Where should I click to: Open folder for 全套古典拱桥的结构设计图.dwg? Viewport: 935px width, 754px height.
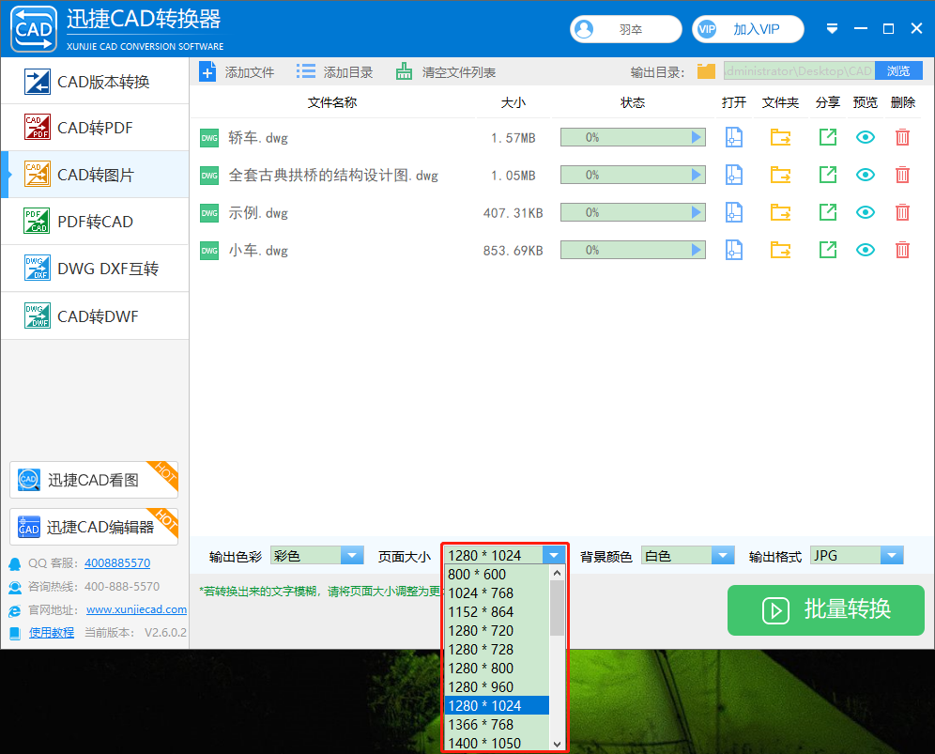(780, 176)
